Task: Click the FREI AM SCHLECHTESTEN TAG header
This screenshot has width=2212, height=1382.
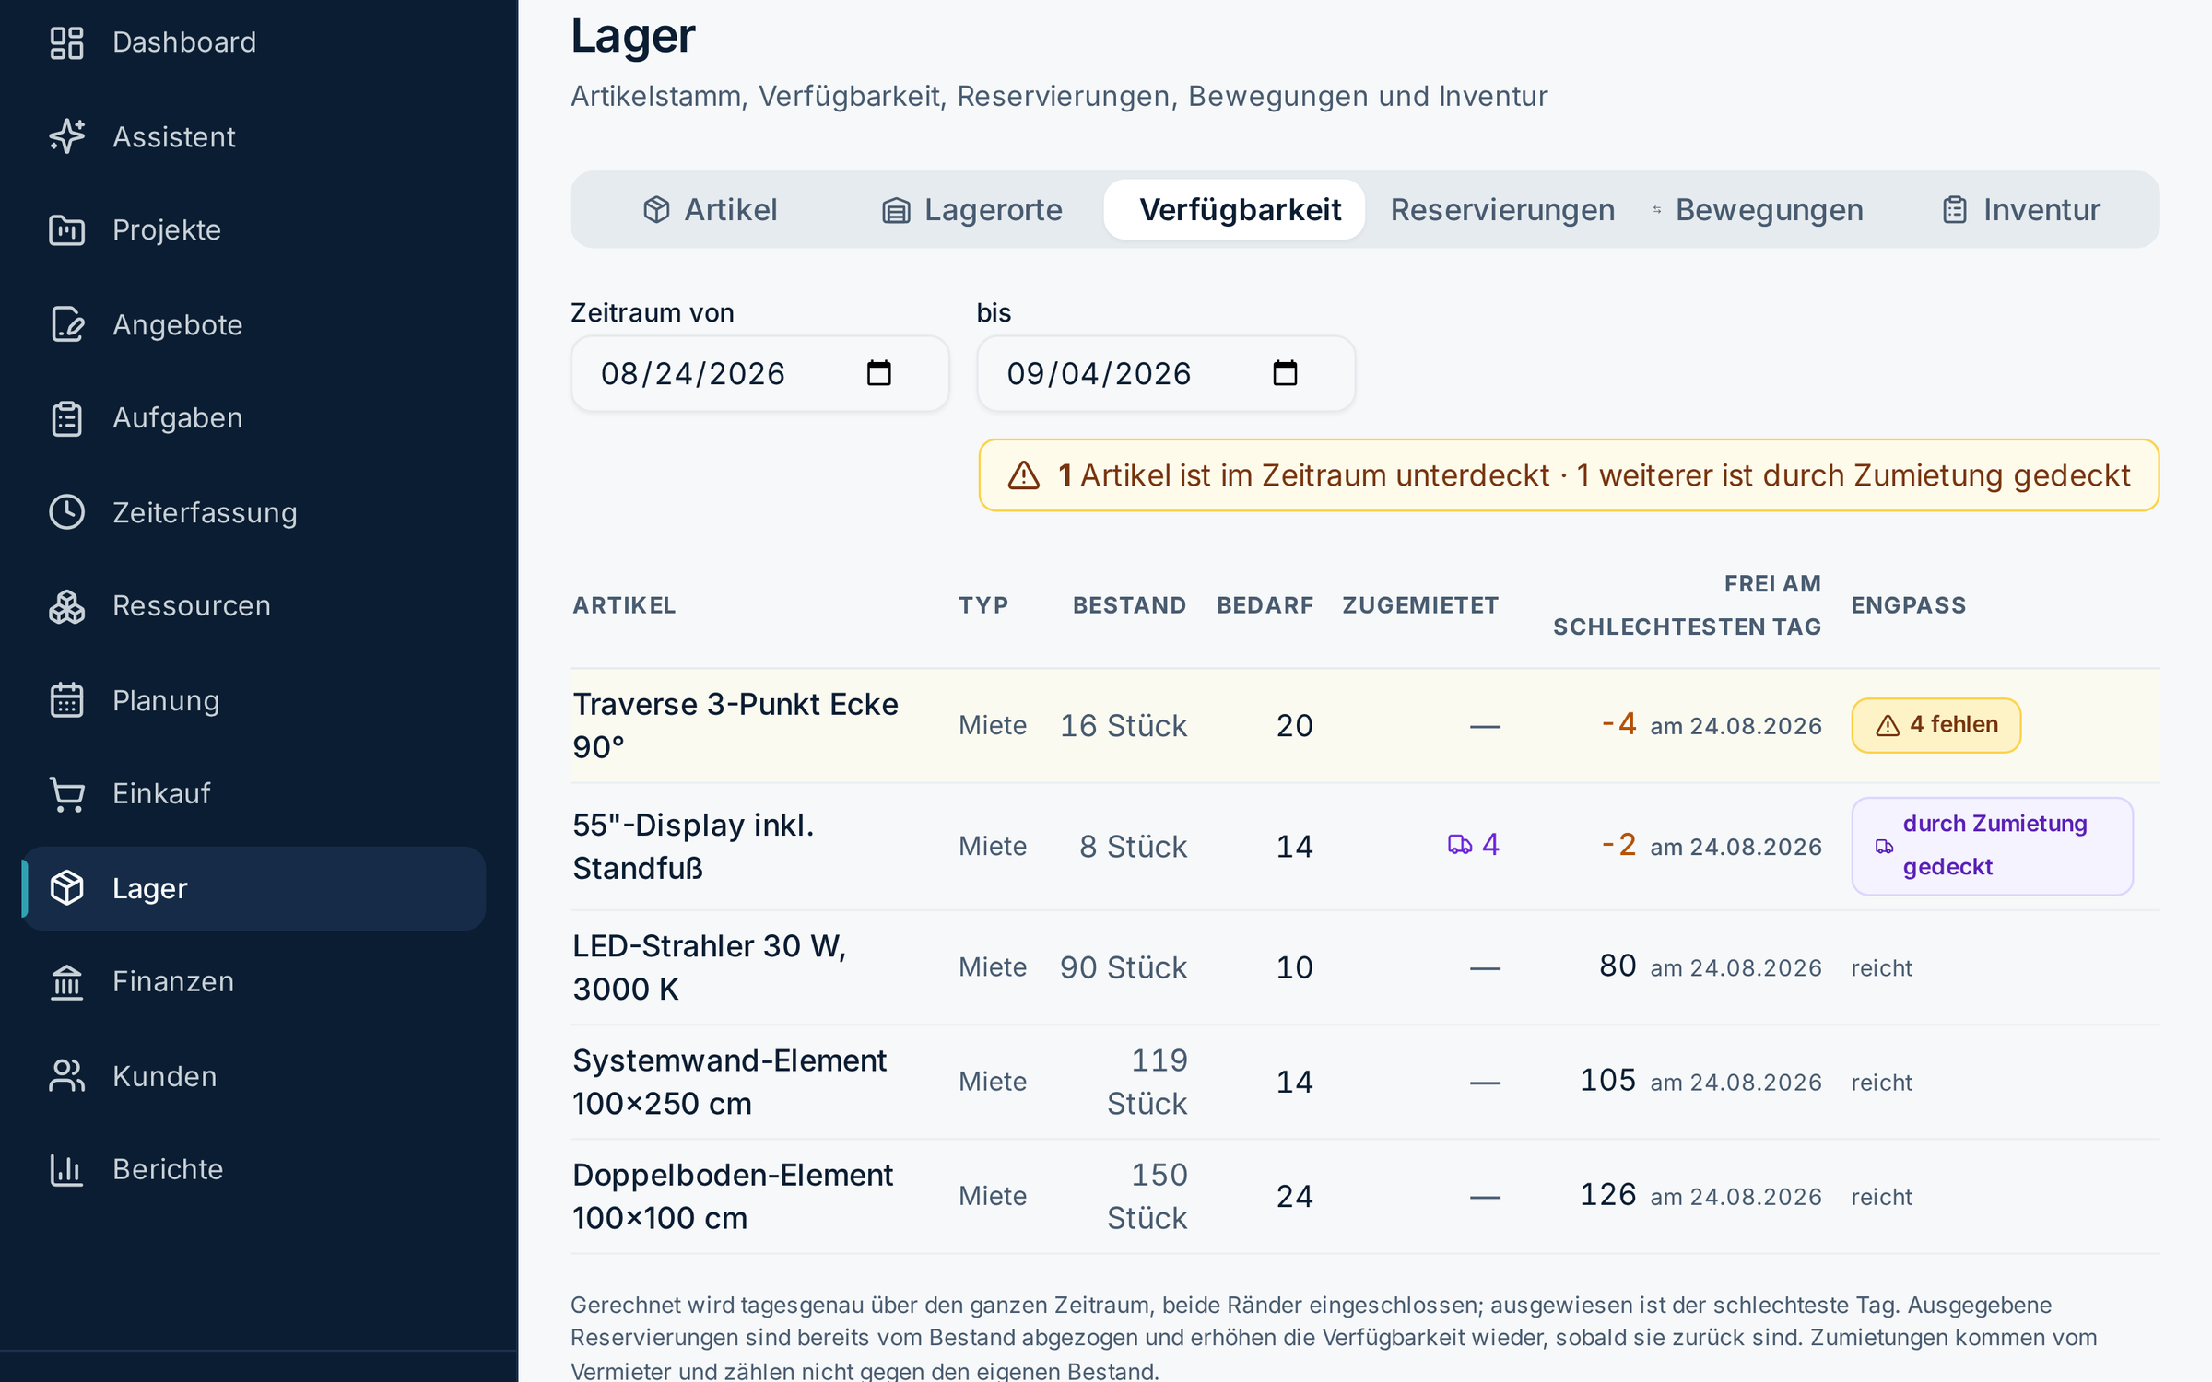Action: coord(1687,605)
